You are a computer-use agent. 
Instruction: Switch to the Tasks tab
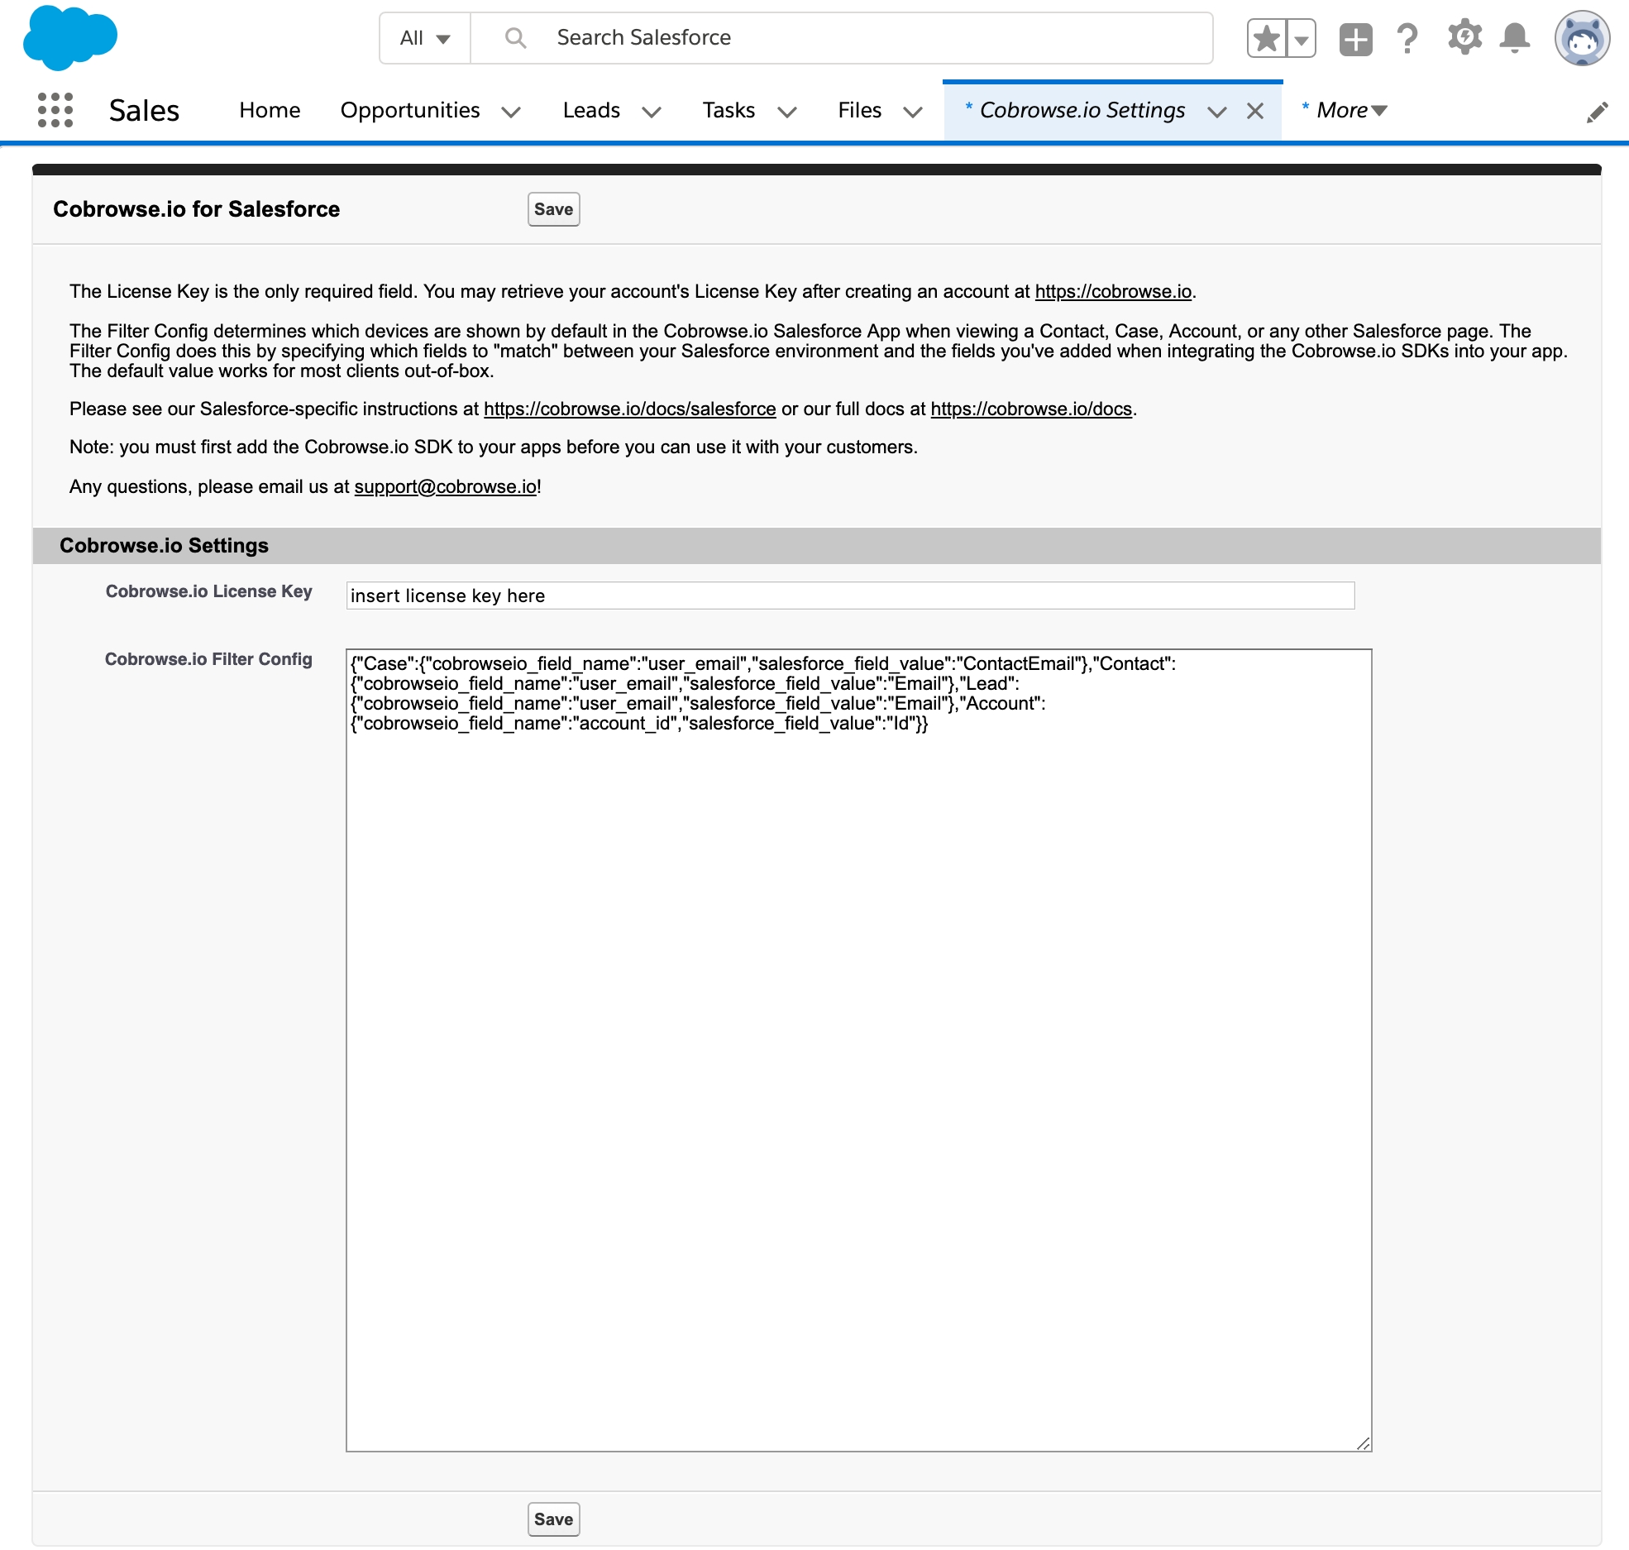[729, 110]
